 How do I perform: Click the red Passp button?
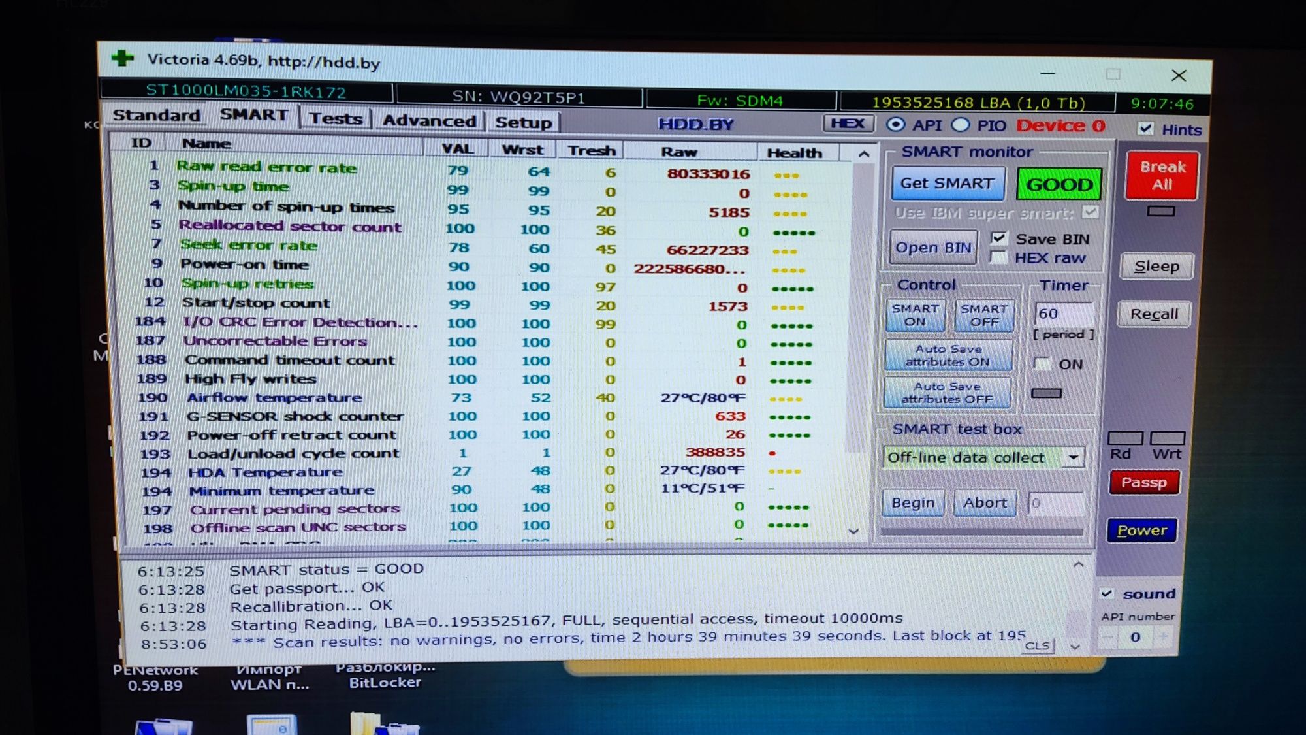[1143, 483]
